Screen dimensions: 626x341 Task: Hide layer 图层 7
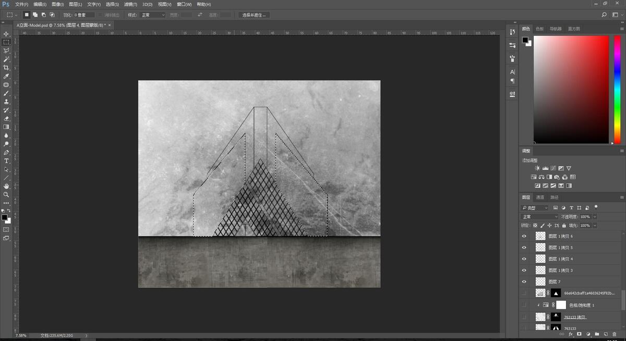[524, 282]
